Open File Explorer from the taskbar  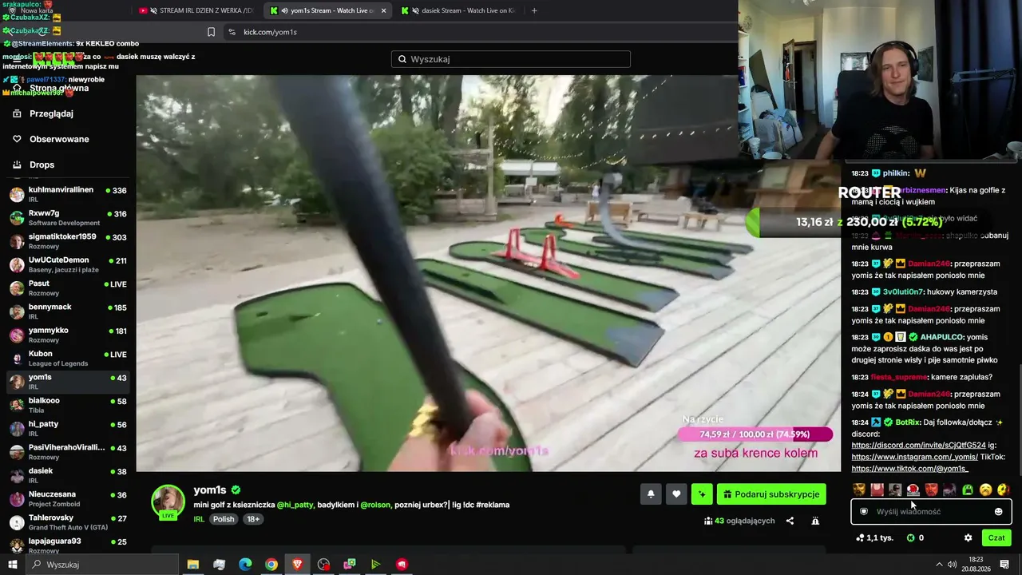click(x=192, y=565)
